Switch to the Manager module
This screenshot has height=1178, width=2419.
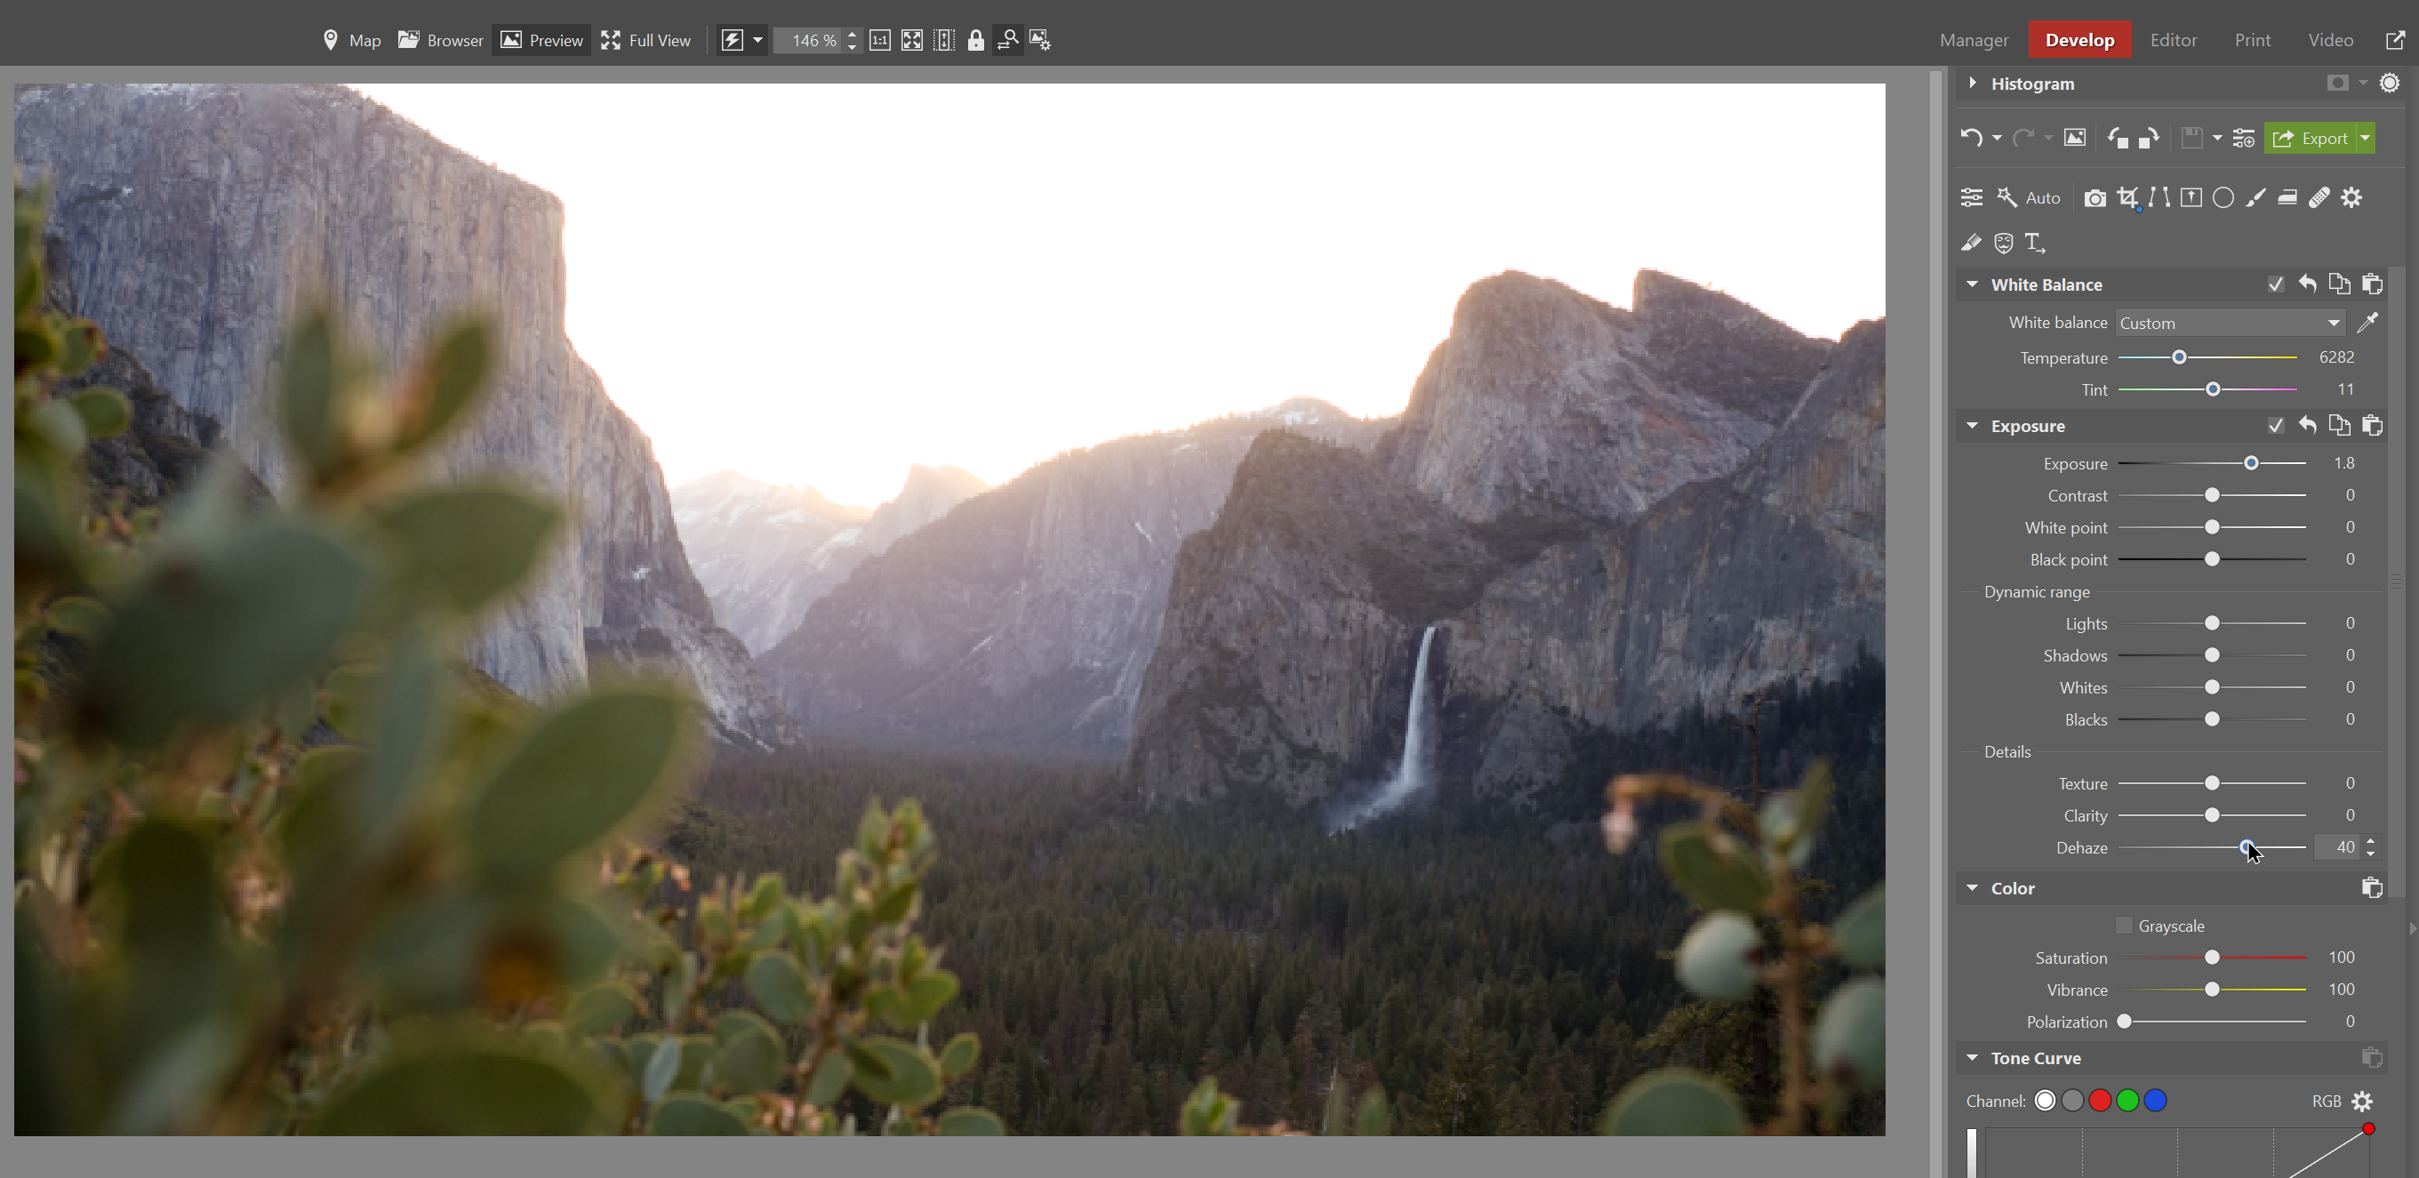coord(1974,39)
